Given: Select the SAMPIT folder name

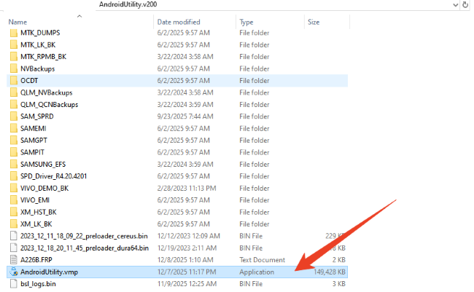Looking at the screenshot, I should [x=32, y=152].
